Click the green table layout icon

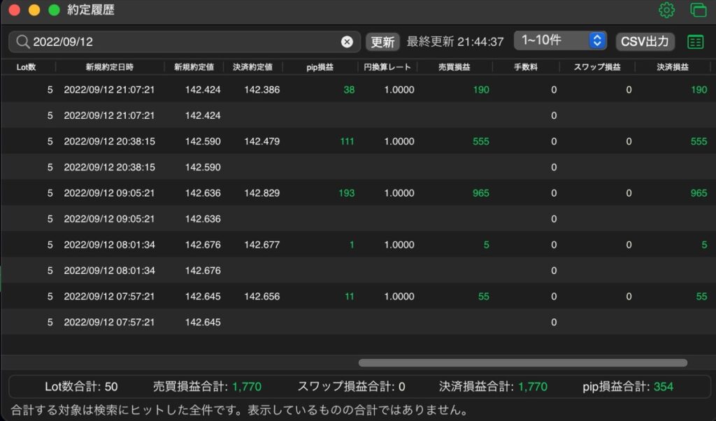pyautogui.click(x=695, y=42)
